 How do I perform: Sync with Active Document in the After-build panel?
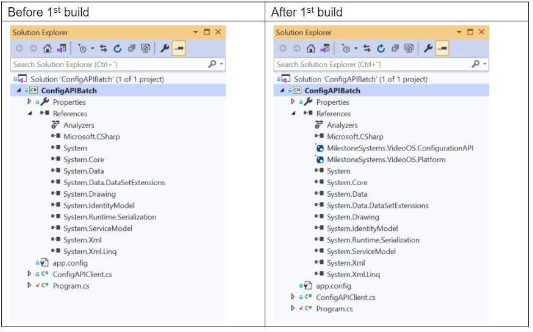point(367,49)
